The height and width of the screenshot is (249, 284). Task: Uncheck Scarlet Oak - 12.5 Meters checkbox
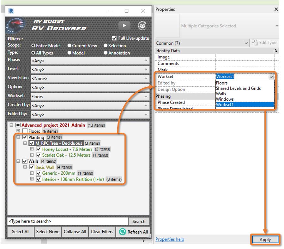[x=39, y=155]
